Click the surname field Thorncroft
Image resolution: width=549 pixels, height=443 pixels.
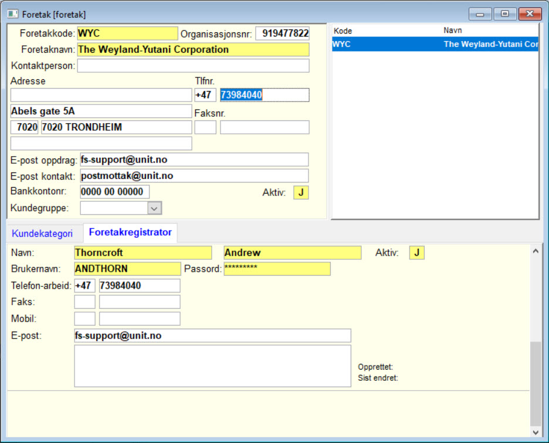(143, 253)
